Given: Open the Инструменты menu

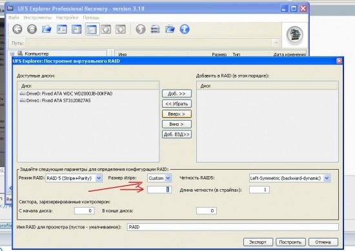Looking at the screenshot, I should tap(37, 17).
